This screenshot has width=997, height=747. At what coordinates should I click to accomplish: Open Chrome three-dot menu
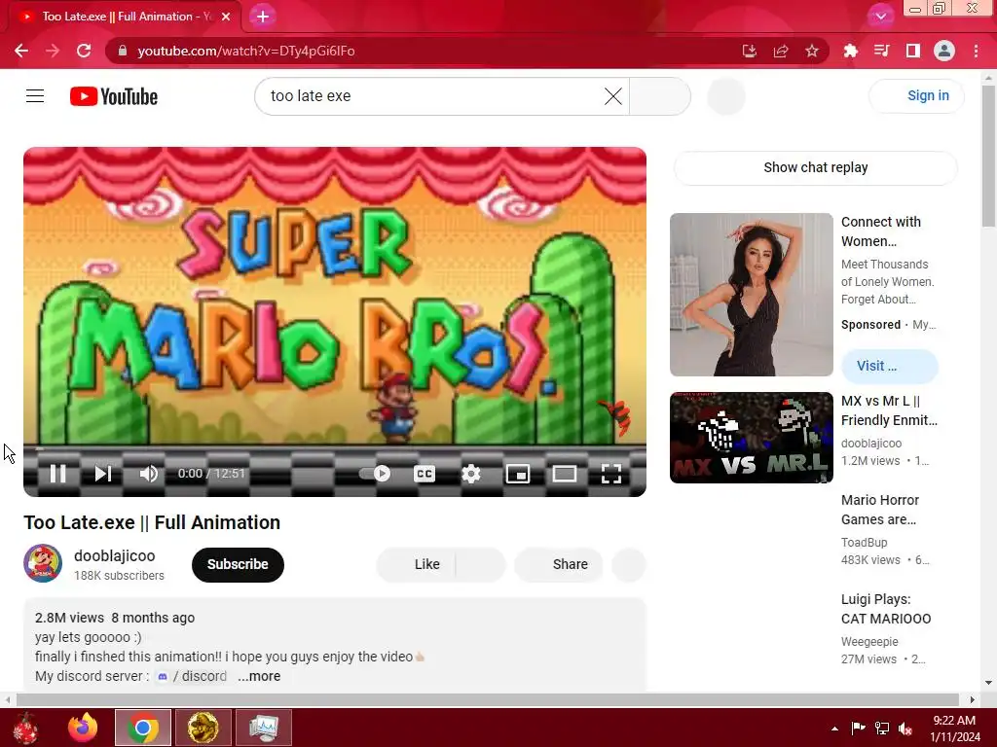pyautogui.click(x=976, y=51)
